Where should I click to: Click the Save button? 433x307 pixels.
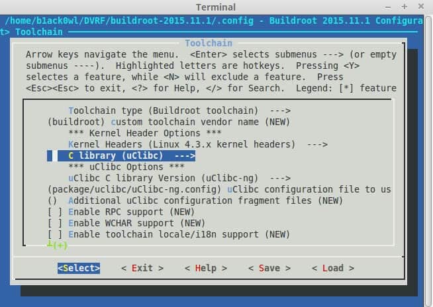269,268
